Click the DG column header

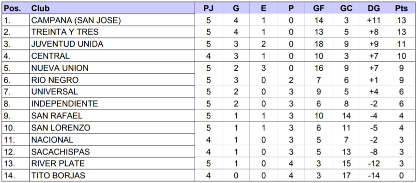[373, 9]
